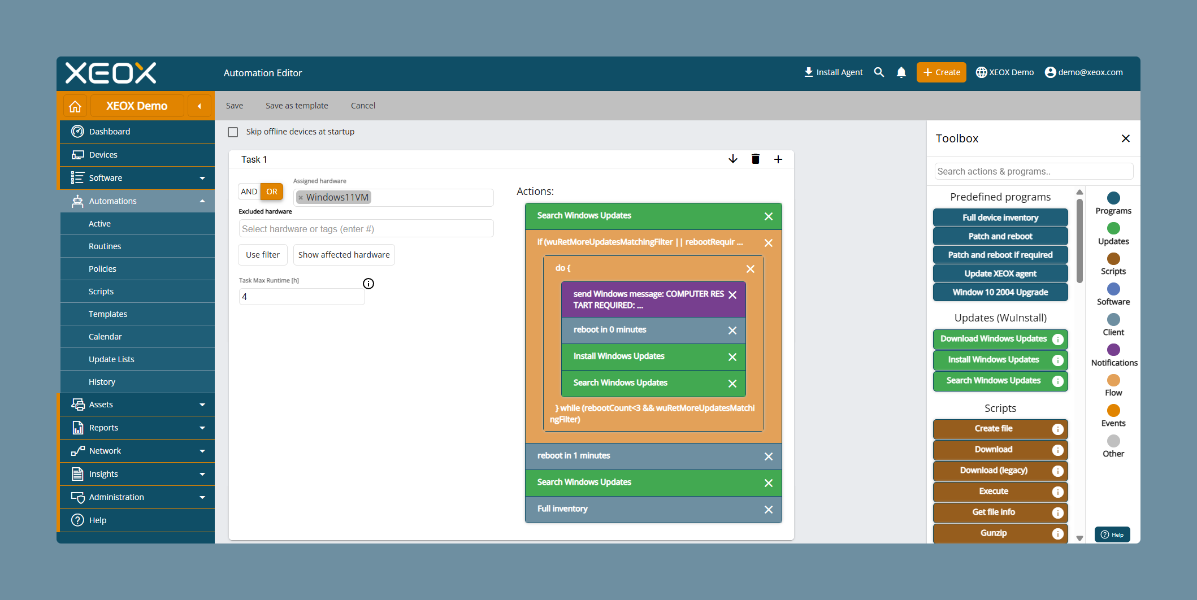Click Show affected hardware
The height and width of the screenshot is (600, 1197).
click(344, 255)
